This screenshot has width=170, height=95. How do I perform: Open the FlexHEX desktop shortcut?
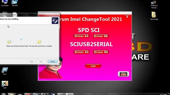pyautogui.click(x=15, y=3)
